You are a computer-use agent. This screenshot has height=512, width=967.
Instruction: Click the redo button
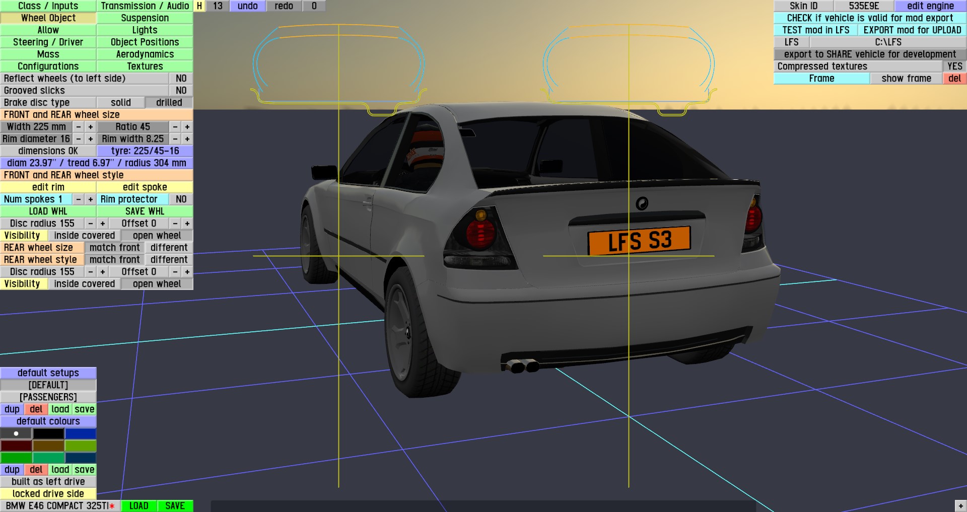[x=284, y=6]
